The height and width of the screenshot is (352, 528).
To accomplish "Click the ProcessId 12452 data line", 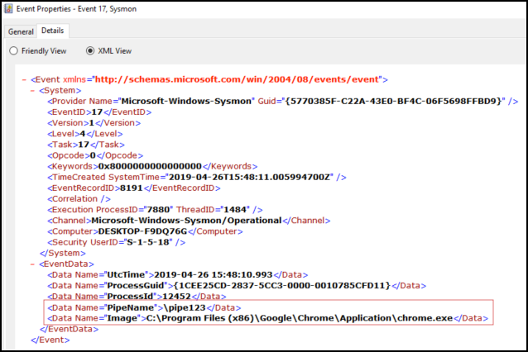I will click(x=137, y=296).
